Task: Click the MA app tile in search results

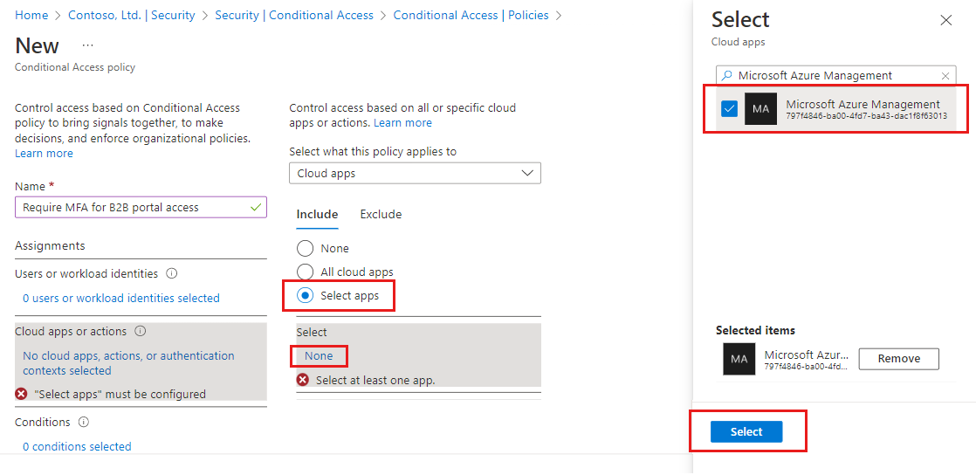Action: pyautogui.click(x=760, y=109)
